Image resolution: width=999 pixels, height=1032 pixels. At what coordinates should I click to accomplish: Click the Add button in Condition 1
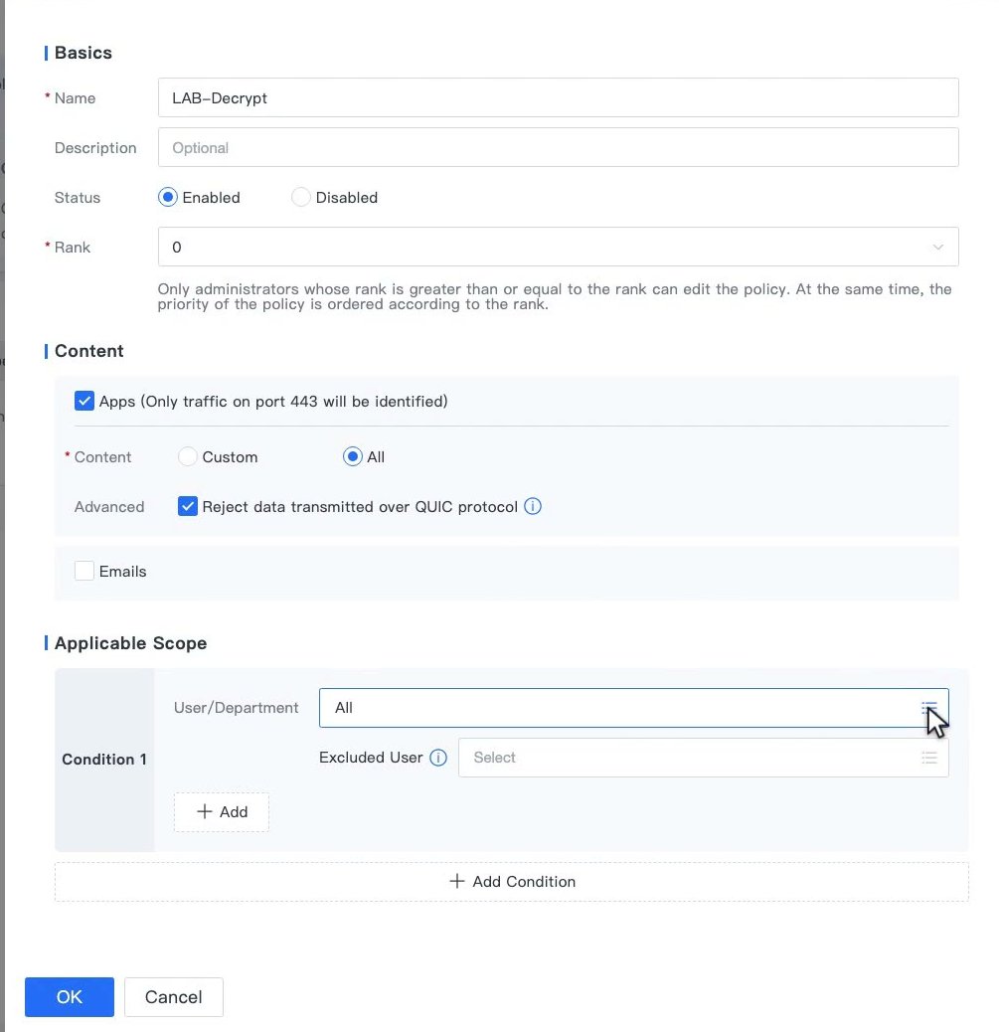pos(221,812)
